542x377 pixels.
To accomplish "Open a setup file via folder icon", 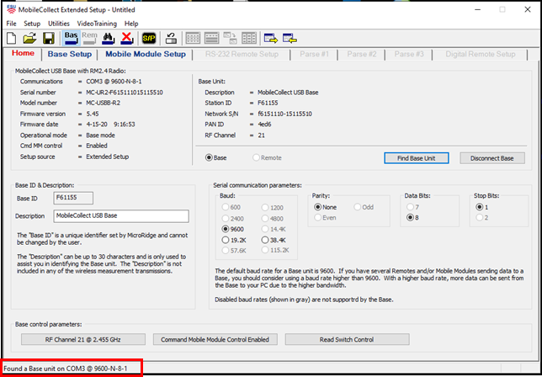I will coord(29,38).
